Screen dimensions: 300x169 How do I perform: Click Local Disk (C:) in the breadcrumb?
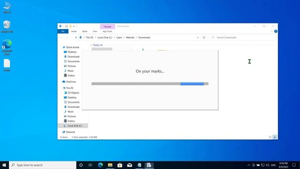click(105, 38)
